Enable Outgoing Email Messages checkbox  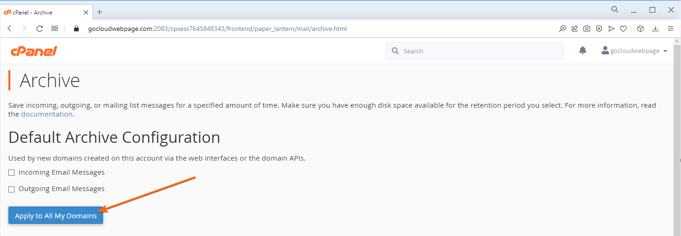click(x=12, y=189)
